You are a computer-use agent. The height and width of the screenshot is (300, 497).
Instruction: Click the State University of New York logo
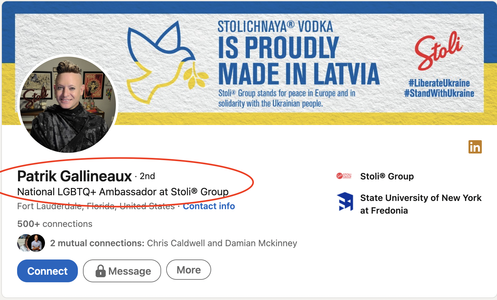tap(345, 202)
